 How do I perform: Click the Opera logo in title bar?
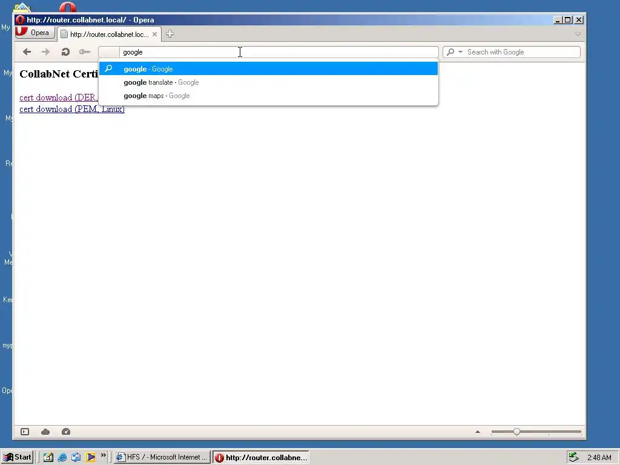pyautogui.click(x=20, y=20)
